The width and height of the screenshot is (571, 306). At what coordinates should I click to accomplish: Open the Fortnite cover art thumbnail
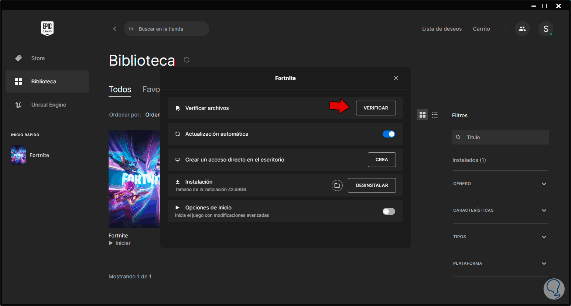[x=134, y=179]
